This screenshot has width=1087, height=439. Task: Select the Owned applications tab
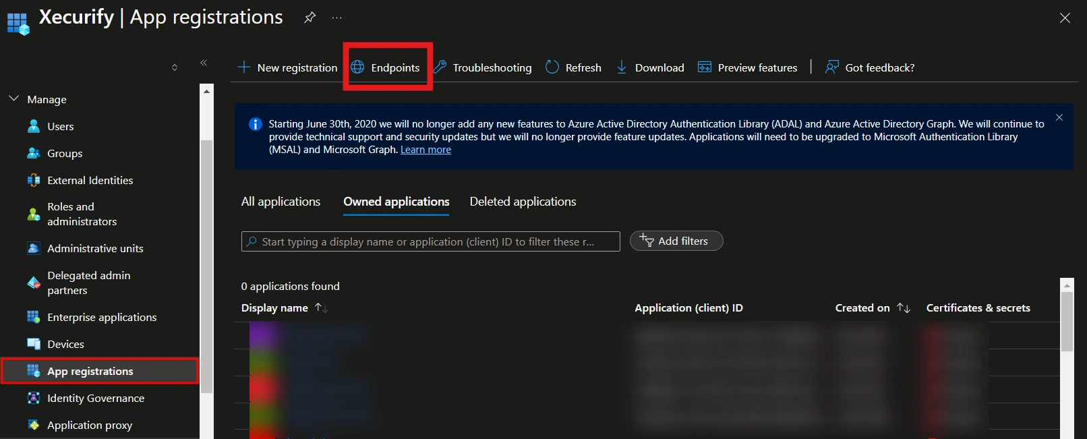(x=396, y=202)
